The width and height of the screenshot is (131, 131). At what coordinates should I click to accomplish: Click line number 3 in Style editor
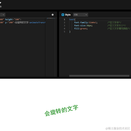(64, 26)
